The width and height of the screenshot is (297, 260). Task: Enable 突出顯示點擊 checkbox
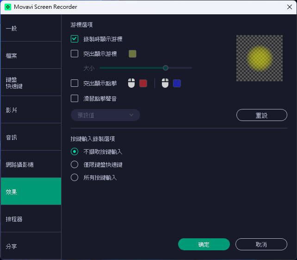[74, 83]
